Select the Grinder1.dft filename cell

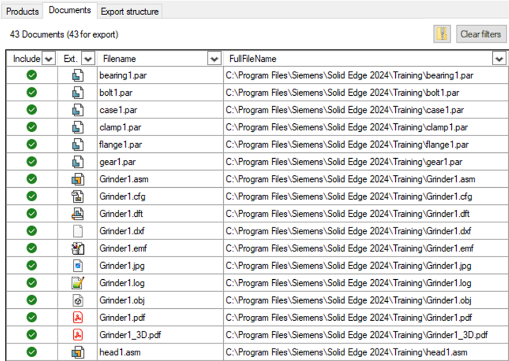[x=160, y=214]
